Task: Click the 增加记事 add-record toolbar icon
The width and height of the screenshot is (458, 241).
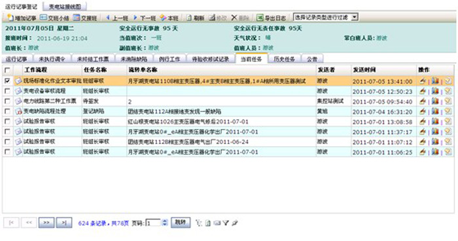Action: [10, 18]
